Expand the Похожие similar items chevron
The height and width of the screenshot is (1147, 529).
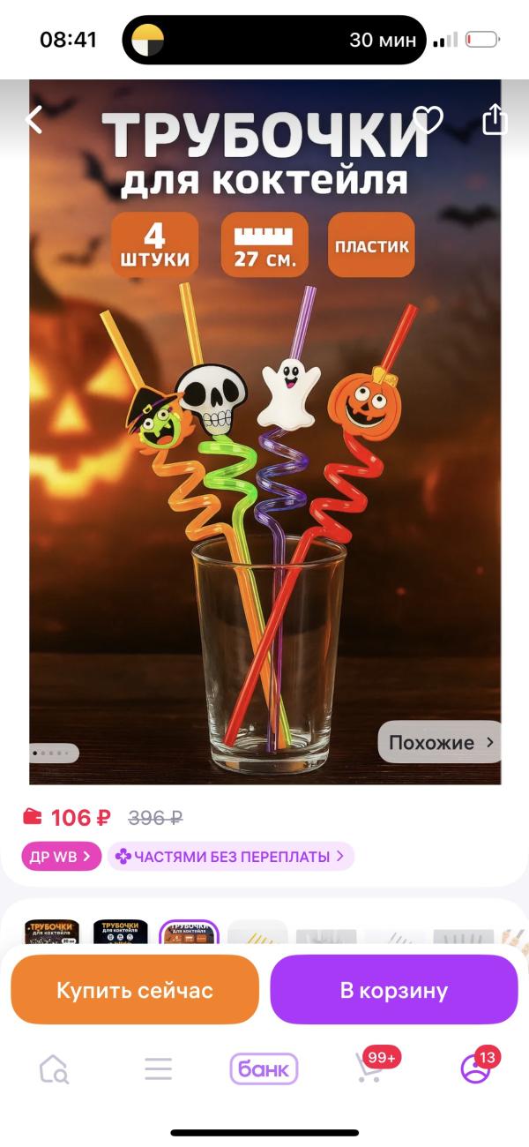(x=491, y=743)
